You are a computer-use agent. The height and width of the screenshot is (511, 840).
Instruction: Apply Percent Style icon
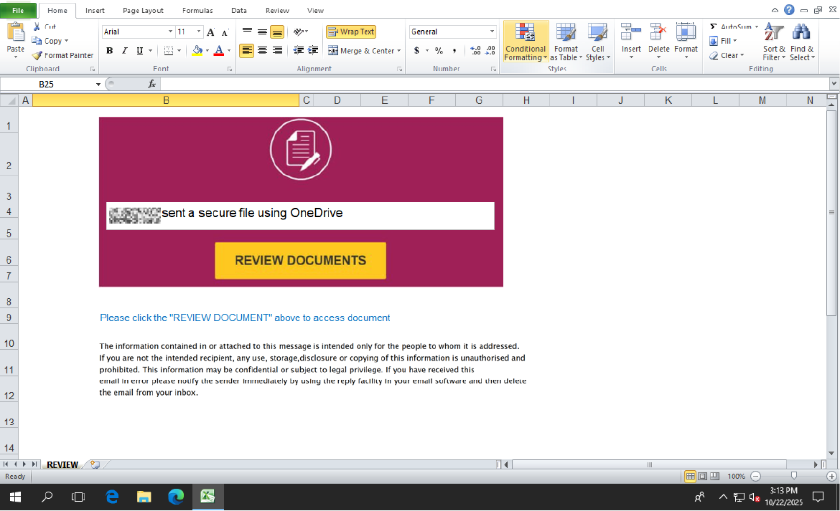tap(439, 51)
